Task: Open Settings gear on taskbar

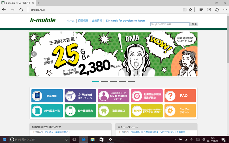Action: coord(110,140)
